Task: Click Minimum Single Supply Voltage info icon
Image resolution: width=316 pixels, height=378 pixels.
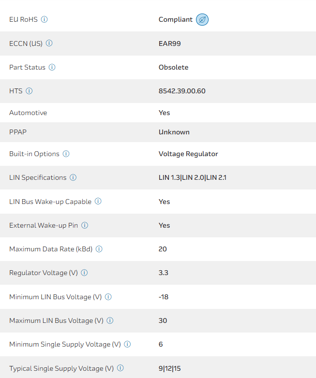Action: pos(127,344)
